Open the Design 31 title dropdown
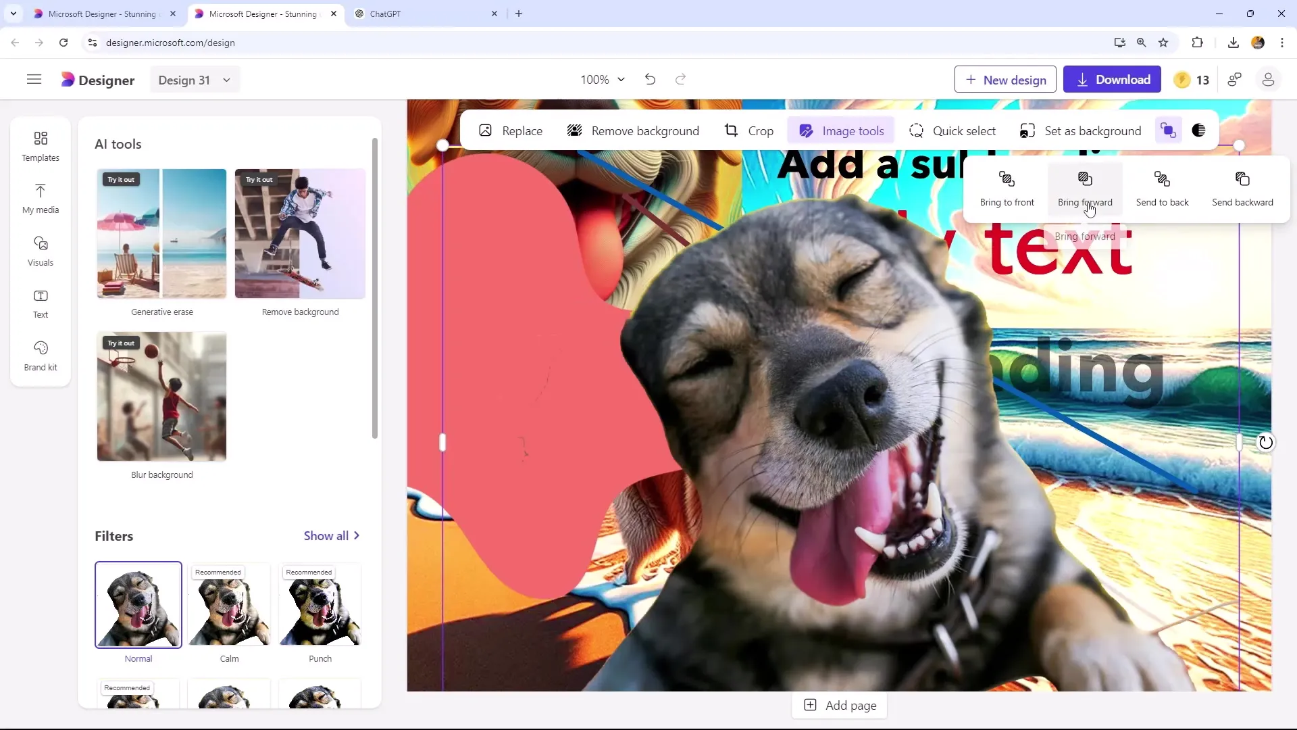 click(226, 80)
